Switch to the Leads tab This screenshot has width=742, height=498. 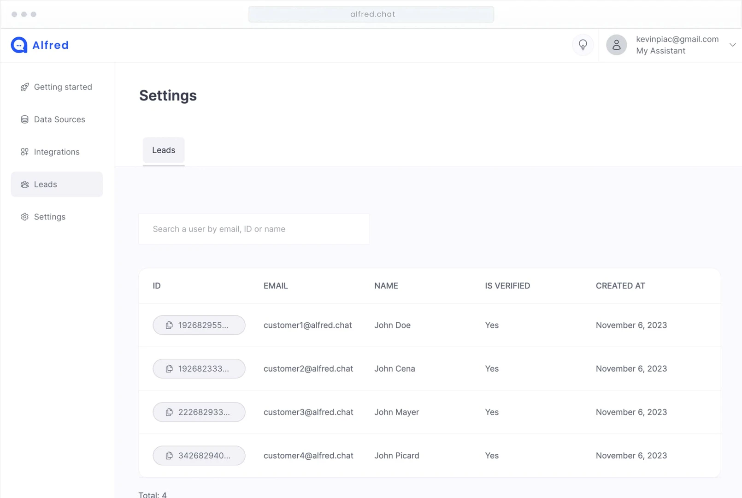pyautogui.click(x=164, y=150)
